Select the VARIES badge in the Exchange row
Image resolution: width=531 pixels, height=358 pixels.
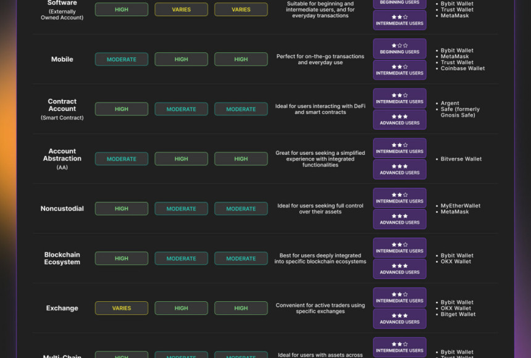click(122, 308)
